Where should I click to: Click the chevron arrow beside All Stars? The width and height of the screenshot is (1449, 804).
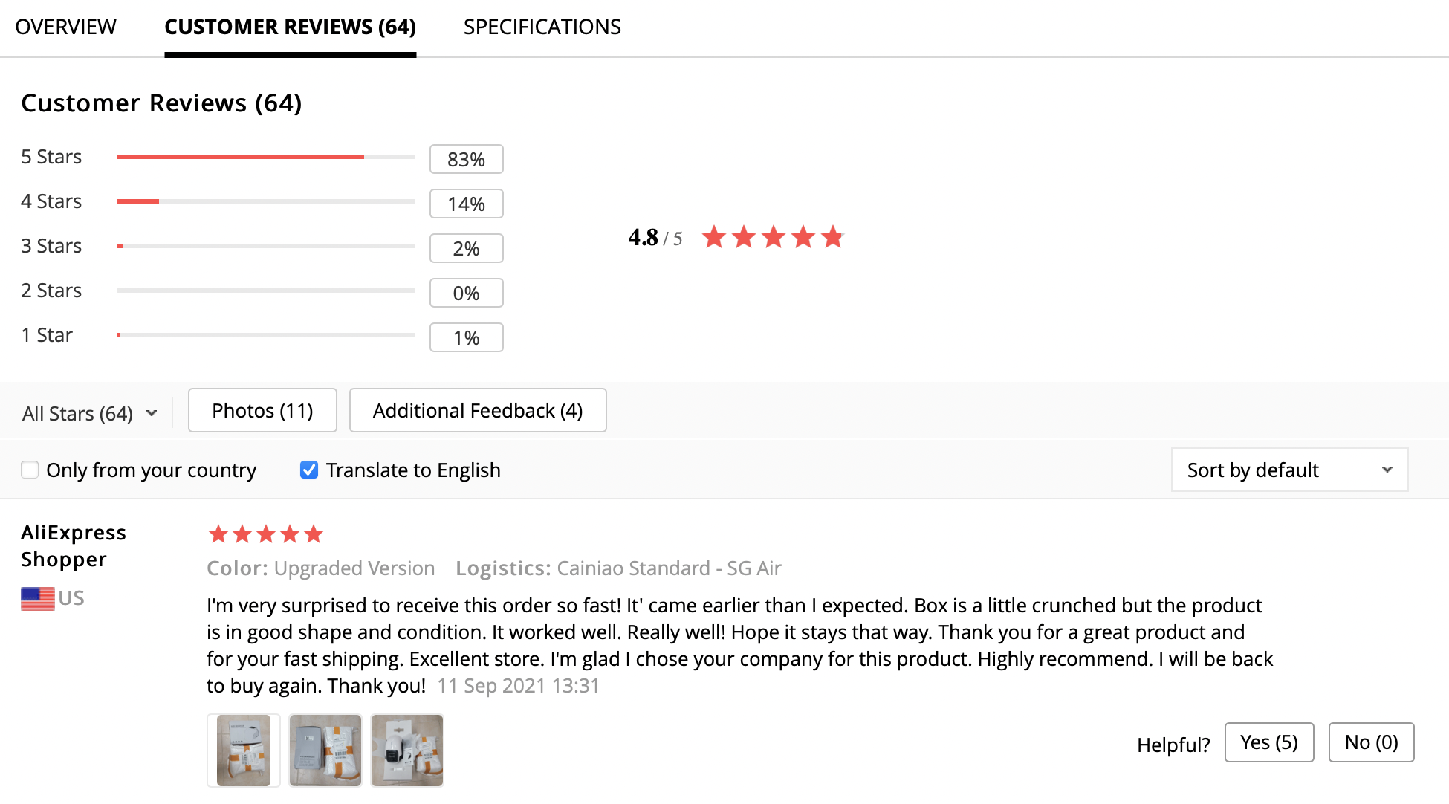(152, 413)
